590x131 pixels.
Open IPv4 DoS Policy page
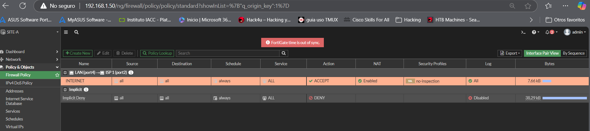tap(19, 83)
